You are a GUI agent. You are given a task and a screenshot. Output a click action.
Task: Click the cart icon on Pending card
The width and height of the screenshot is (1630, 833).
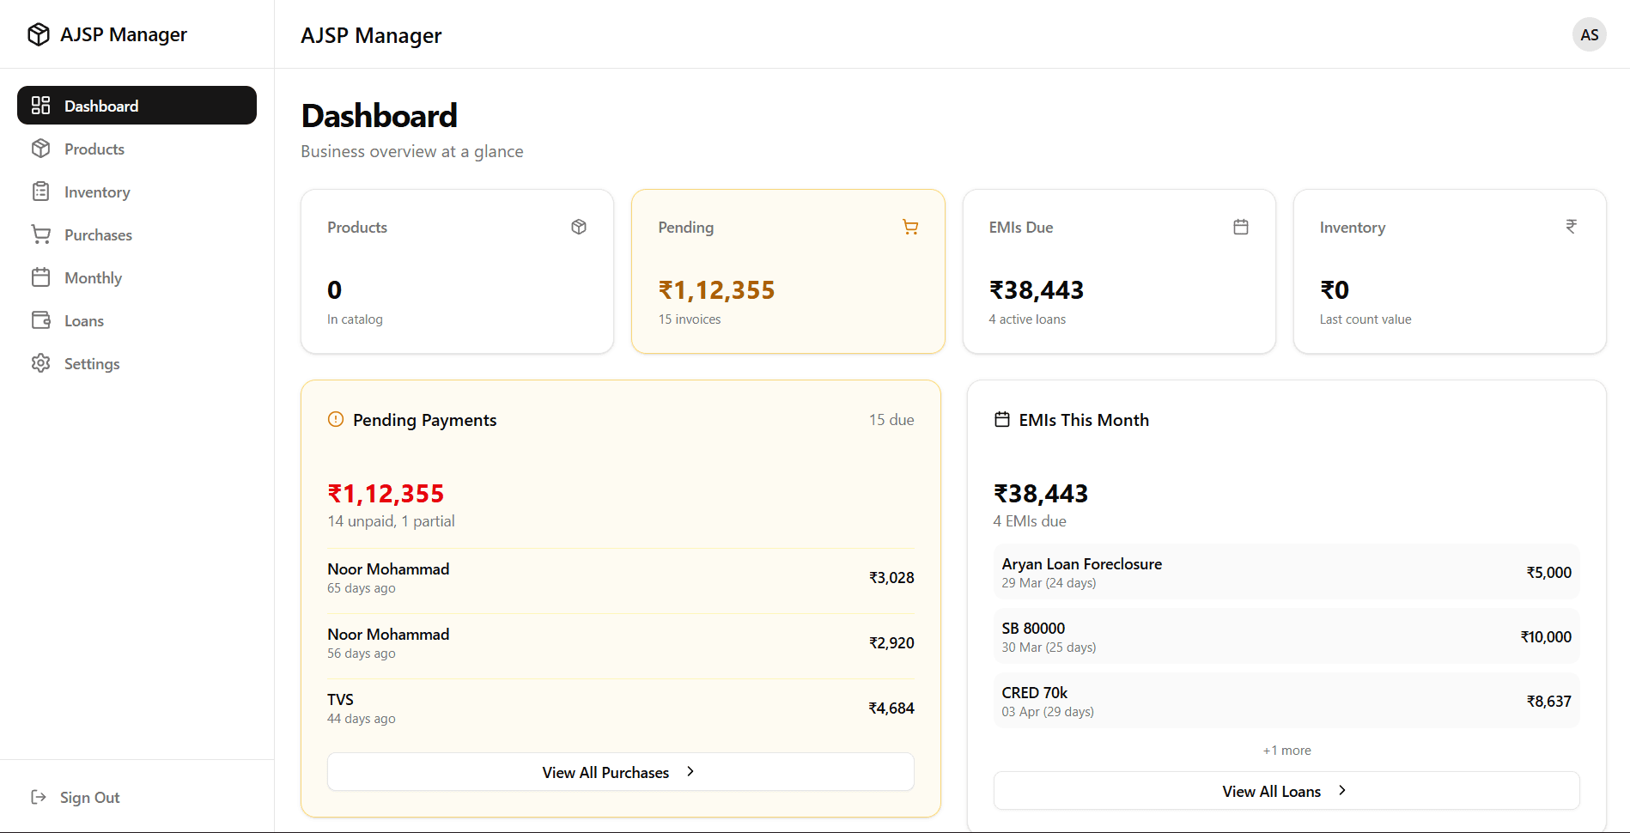910,227
